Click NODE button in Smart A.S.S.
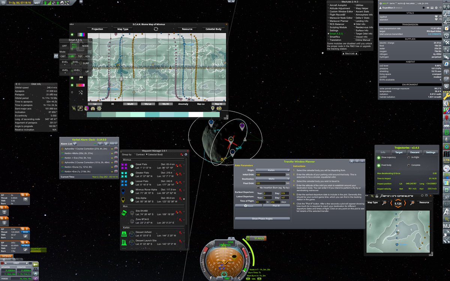This screenshot has width=450, height=281. 85,46
